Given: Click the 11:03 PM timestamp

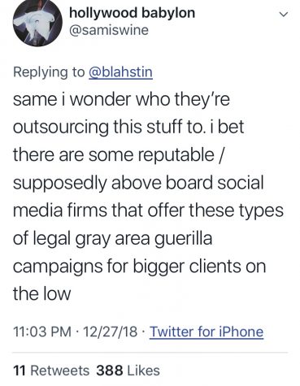Looking at the screenshot, I should [x=42, y=332].
